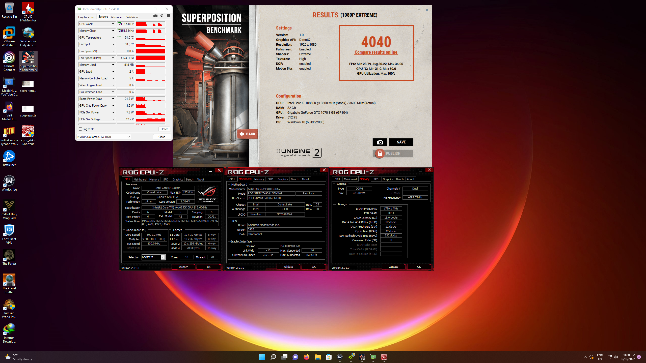Click GPU-Z Close button
The image size is (646, 363).
click(x=162, y=137)
